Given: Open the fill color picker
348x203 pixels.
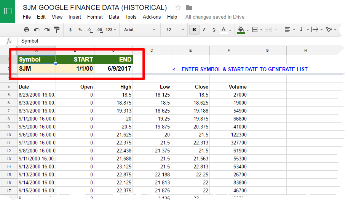Looking at the screenshot, I should point(241,30).
